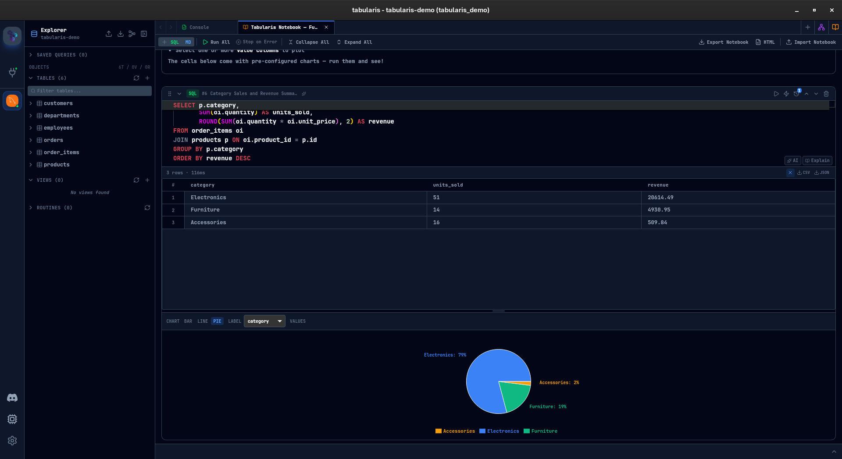Screen dimensions: 842x459
Task: Refresh the Tables list
Action: [136, 78]
